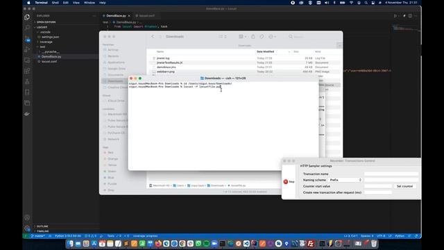
Task: Select the Green tag in Finder sidebar
Action: 112,172
